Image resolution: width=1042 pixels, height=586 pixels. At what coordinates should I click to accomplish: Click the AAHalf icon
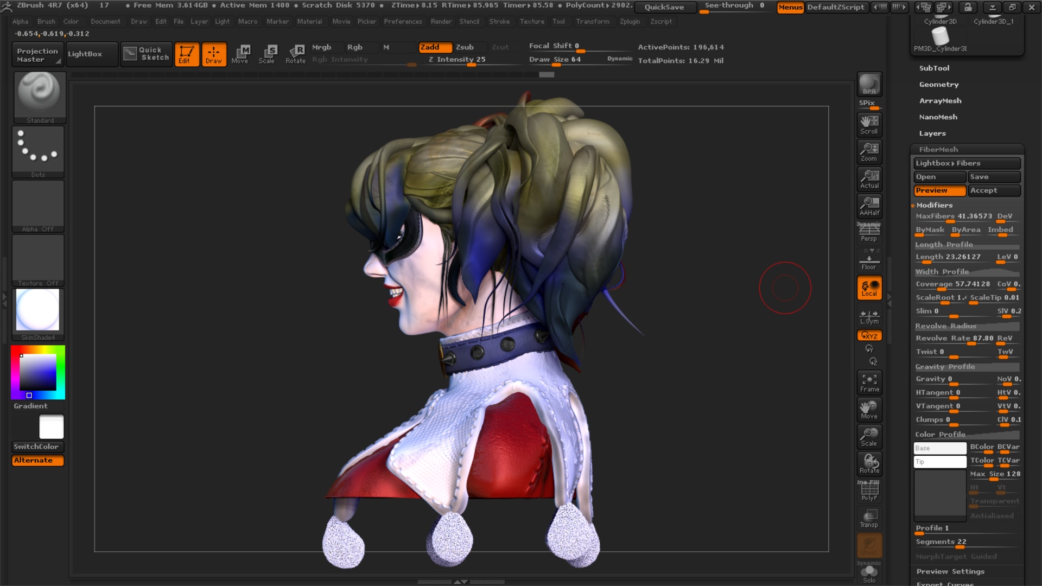[869, 206]
